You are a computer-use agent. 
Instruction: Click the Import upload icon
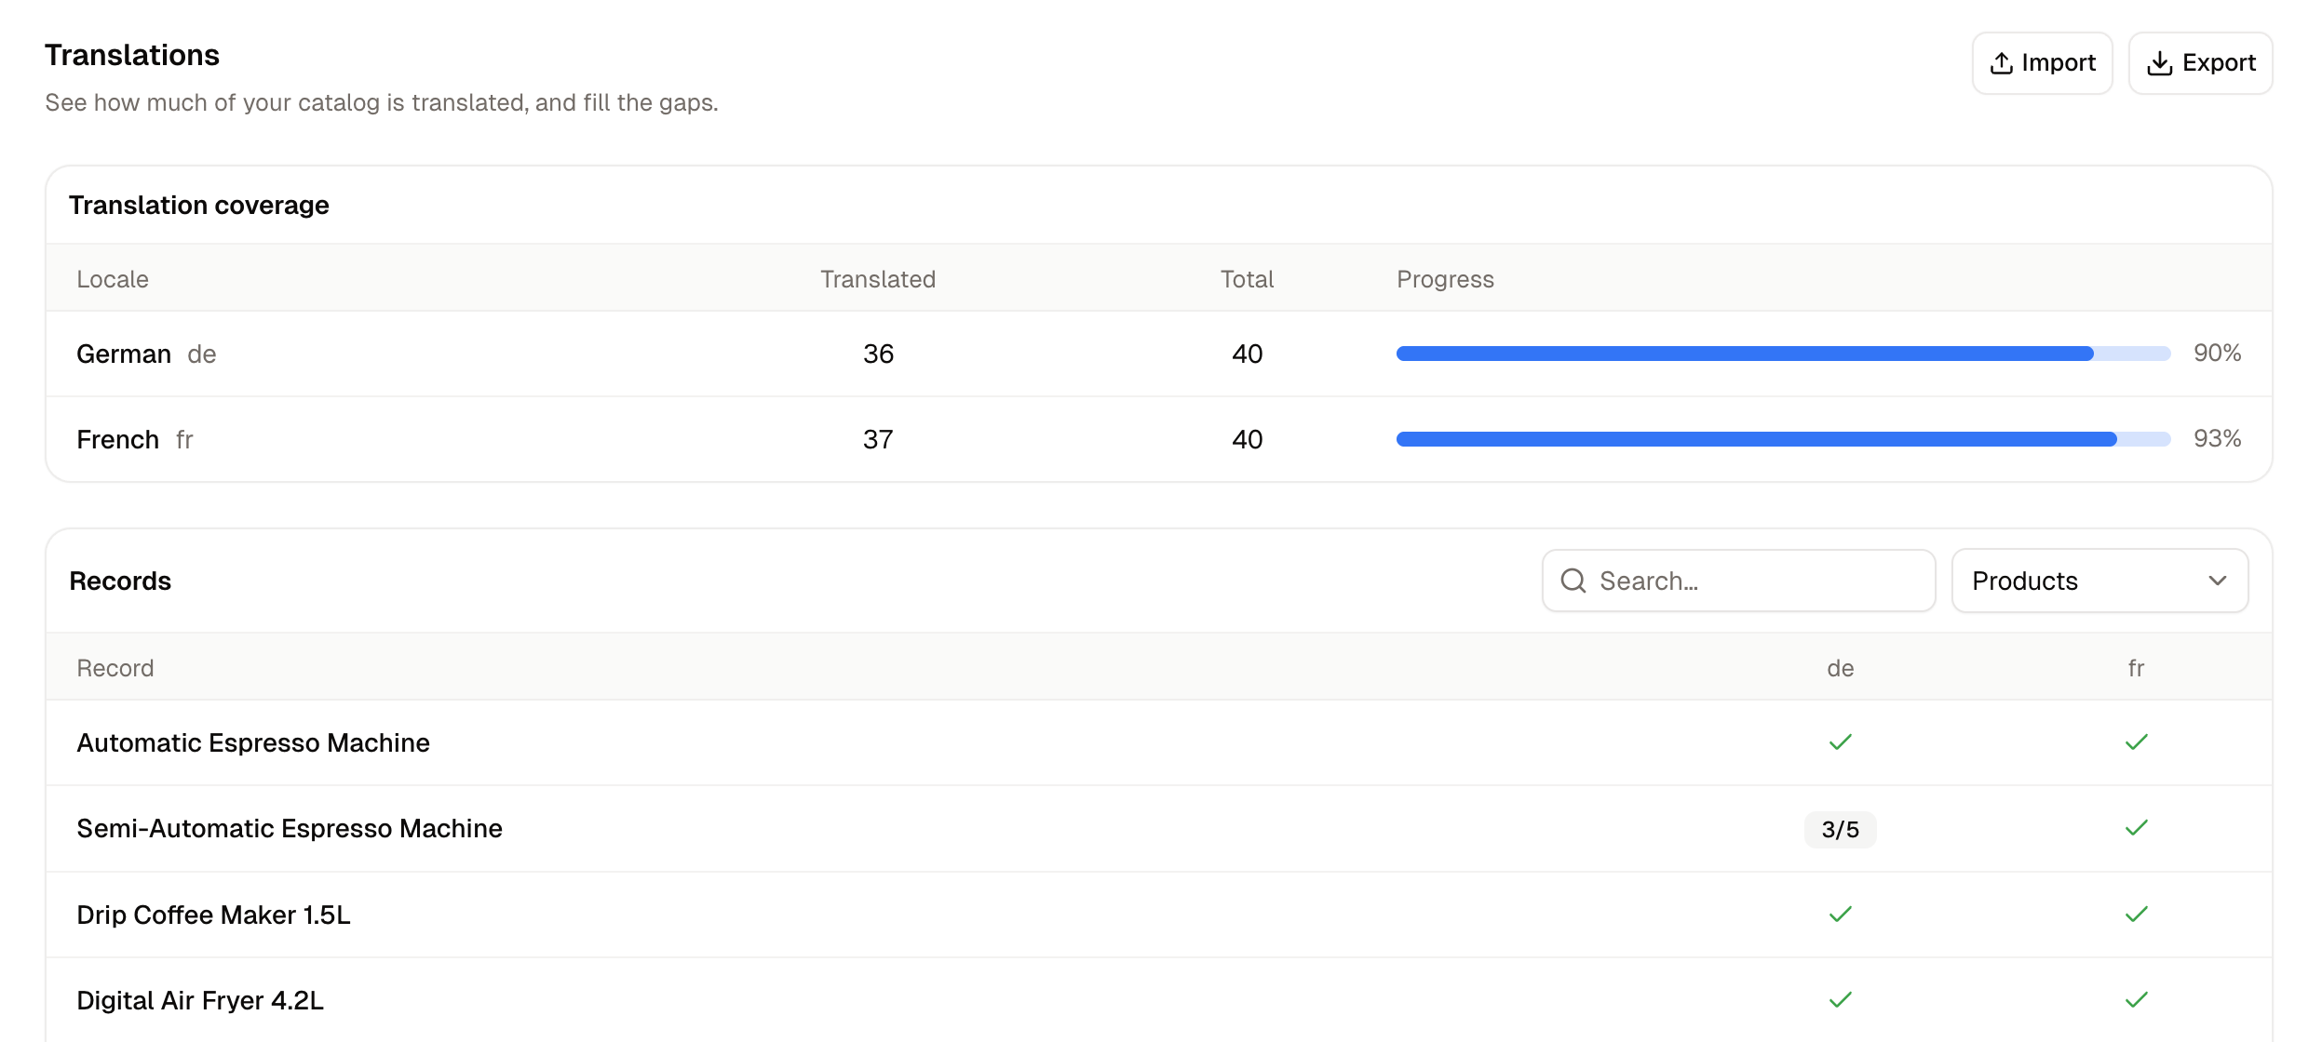pos(2001,63)
